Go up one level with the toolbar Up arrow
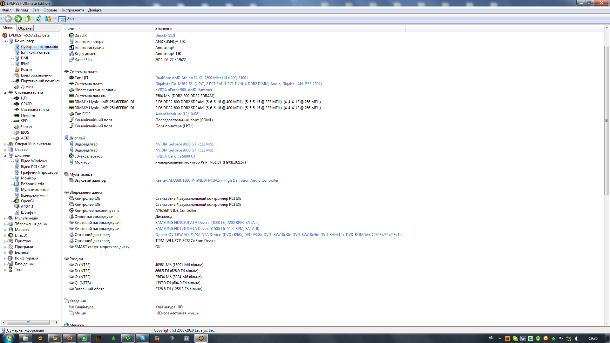Viewport: 610px width, 343px height. (28, 19)
